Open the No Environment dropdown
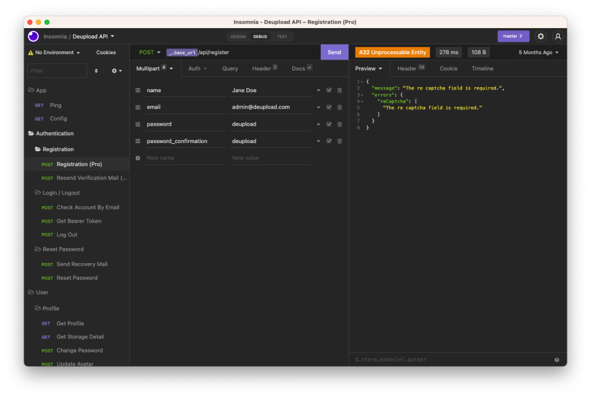 (x=55, y=52)
